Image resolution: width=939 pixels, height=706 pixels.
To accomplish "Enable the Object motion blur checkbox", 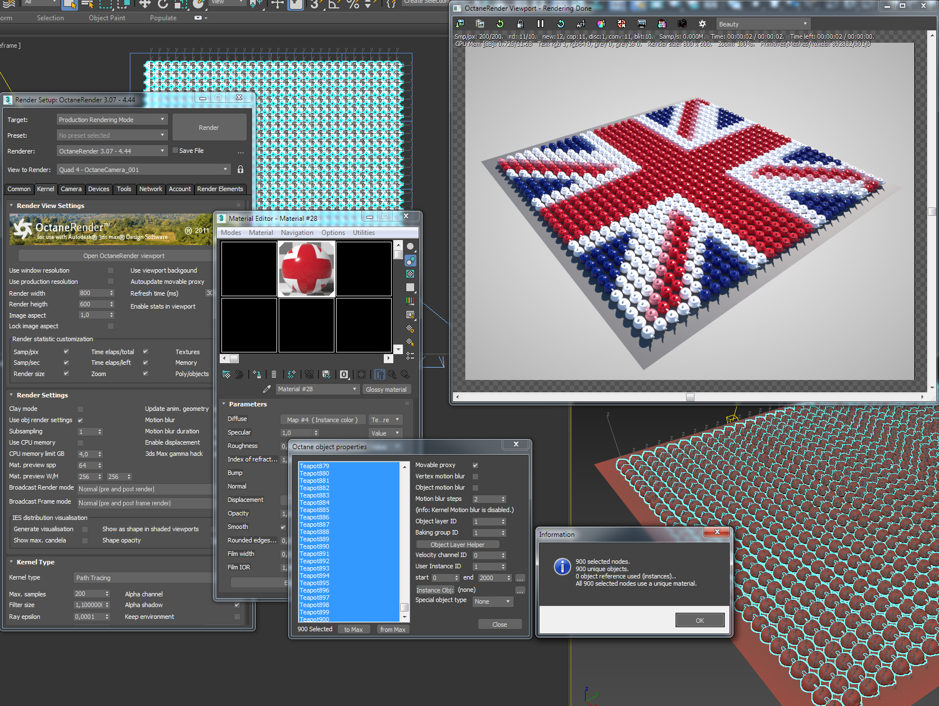I will point(475,488).
